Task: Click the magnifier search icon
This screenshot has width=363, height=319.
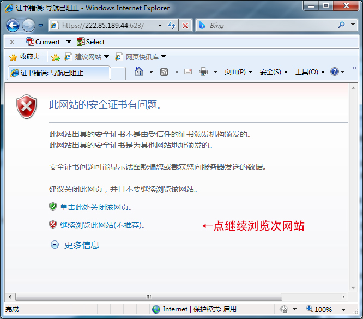Action: [x=341, y=25]
